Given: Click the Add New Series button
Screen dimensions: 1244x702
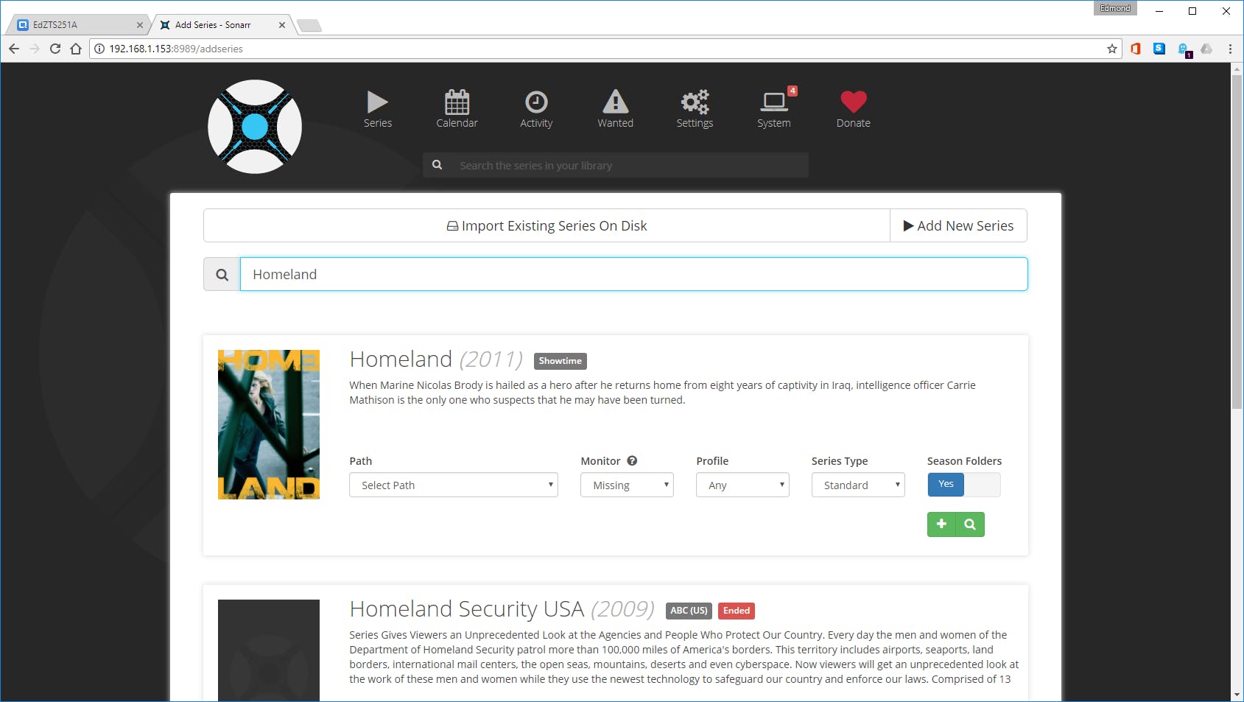Looking at the screenshot, I should point(958,225).
